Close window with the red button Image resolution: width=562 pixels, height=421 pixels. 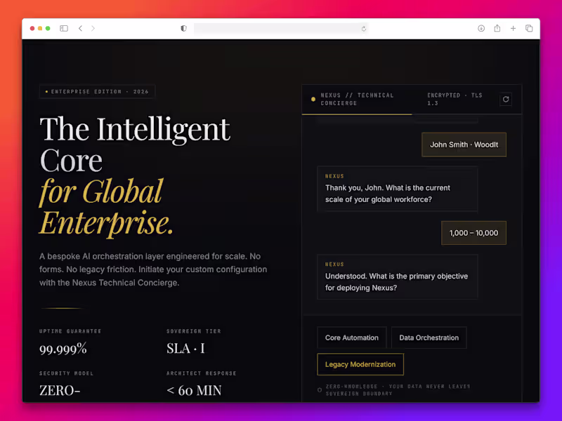tap(32, 28)
